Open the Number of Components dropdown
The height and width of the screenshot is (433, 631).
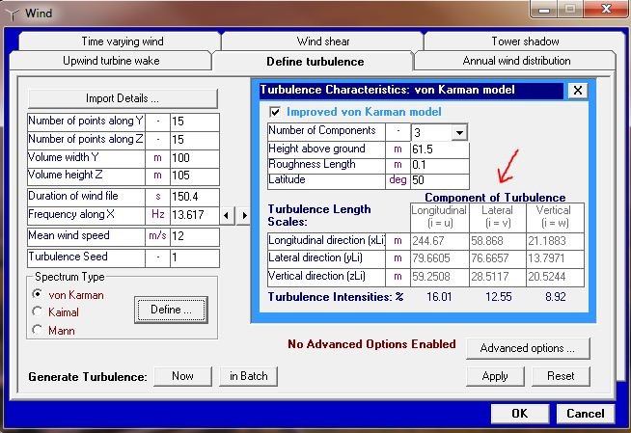[459, 132]
